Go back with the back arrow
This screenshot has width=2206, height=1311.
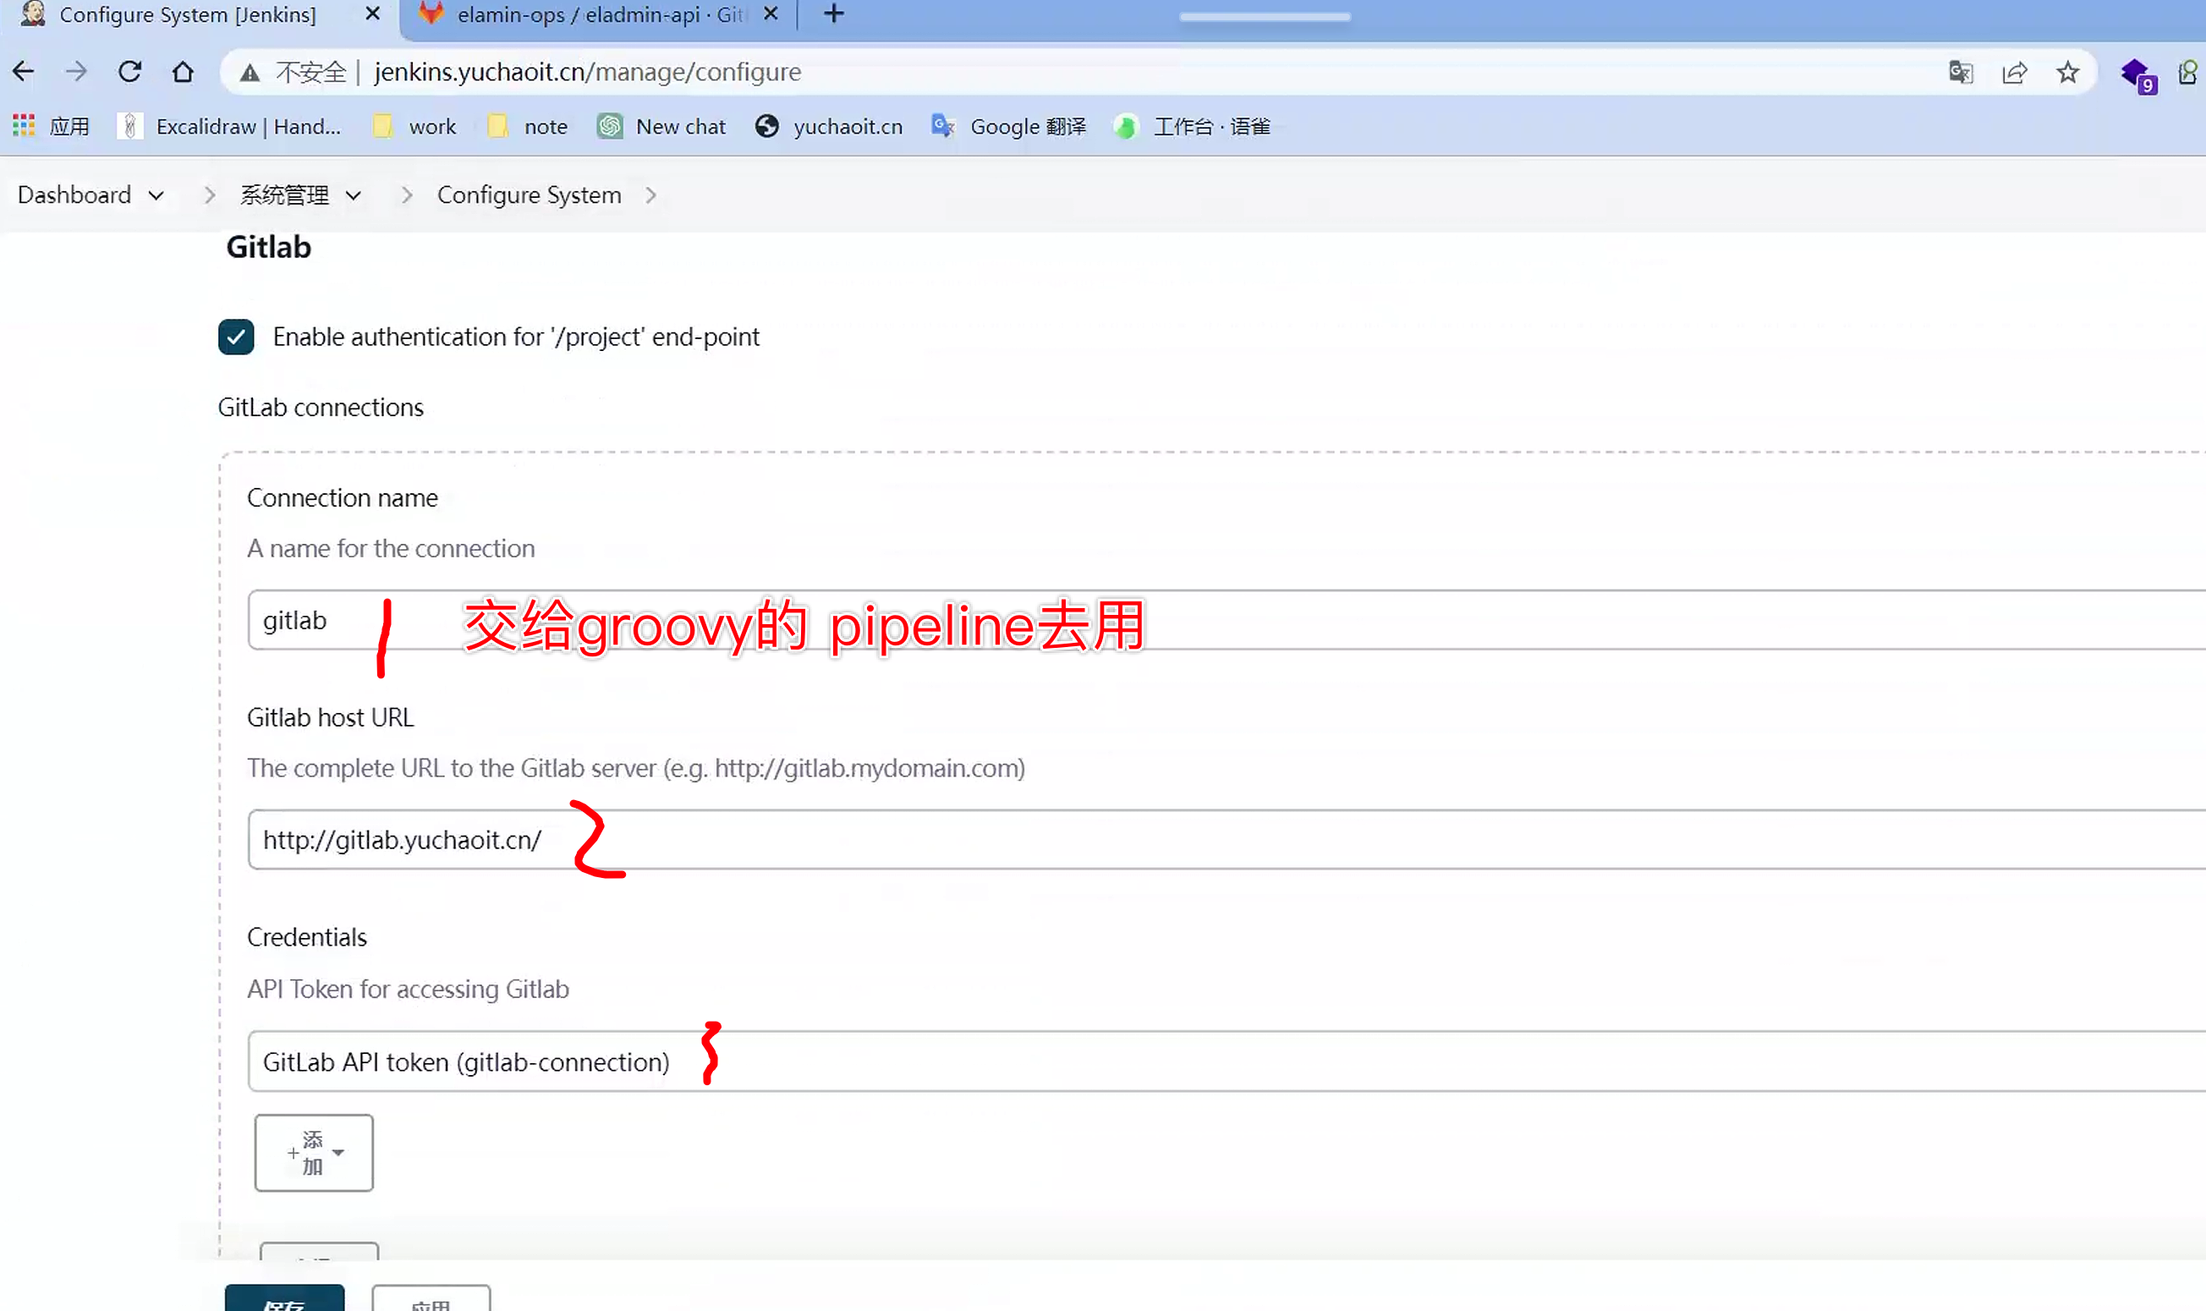(x=24, y=72)
